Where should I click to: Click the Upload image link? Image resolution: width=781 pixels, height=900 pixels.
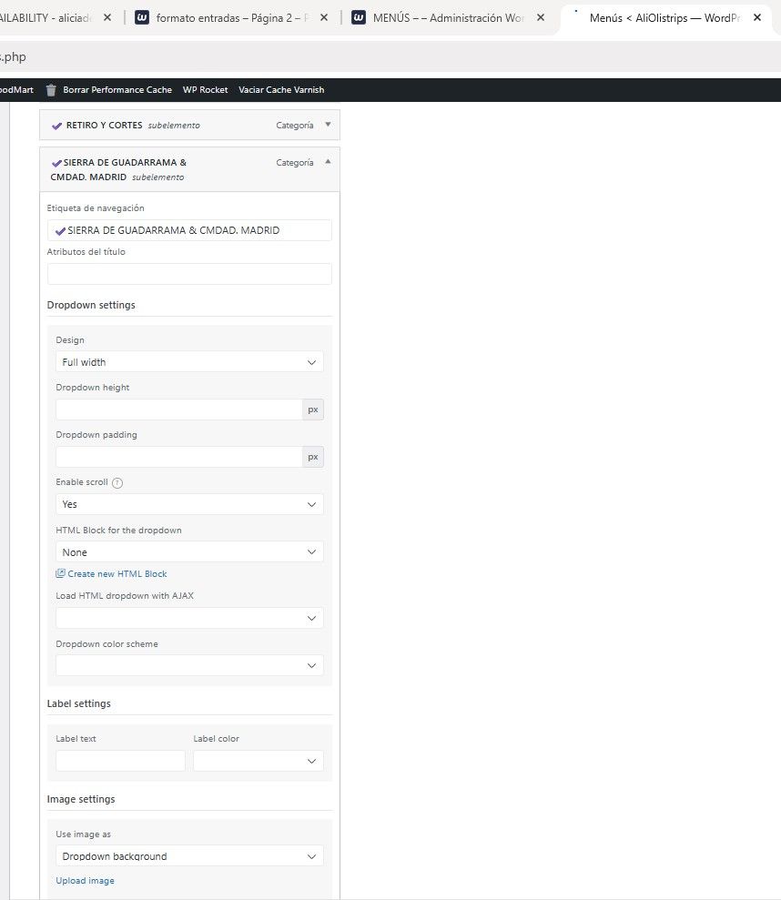[x=85, y=881]
